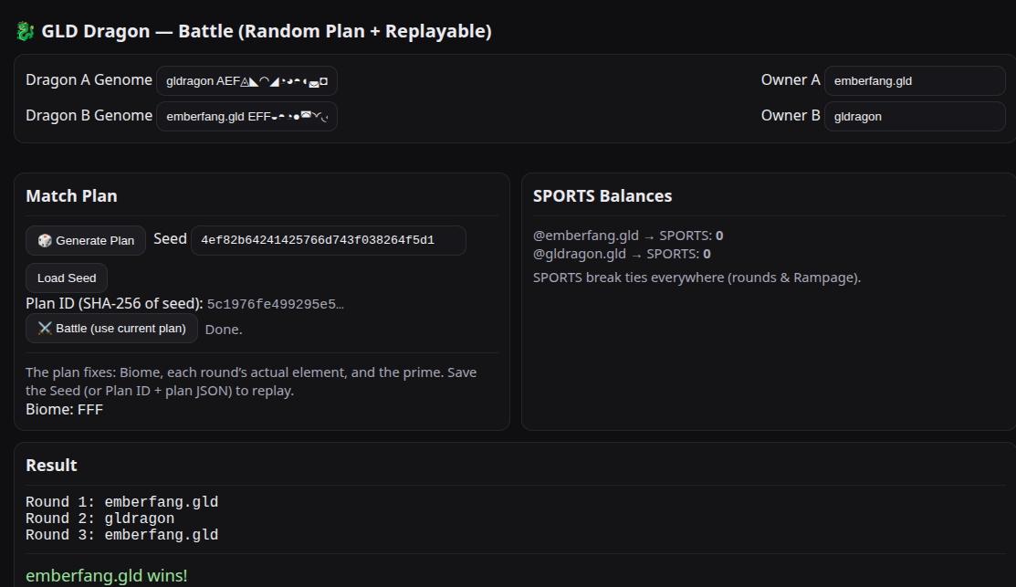Start Battle using current plan

(111, 329)
